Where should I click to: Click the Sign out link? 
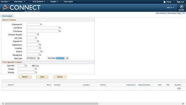pos(180,2)
